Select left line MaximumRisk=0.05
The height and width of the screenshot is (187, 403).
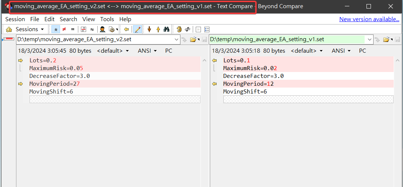pyautogui.click(x=114, y=68)
